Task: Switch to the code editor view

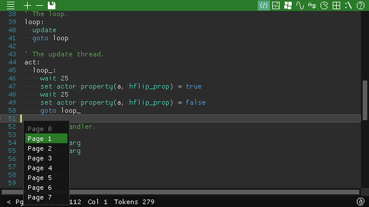Action: [x=264, y=6]
